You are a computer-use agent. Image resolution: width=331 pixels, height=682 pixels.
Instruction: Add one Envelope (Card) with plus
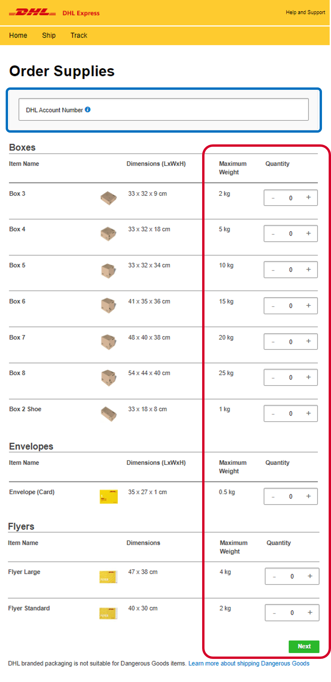[x=309, y=496]
